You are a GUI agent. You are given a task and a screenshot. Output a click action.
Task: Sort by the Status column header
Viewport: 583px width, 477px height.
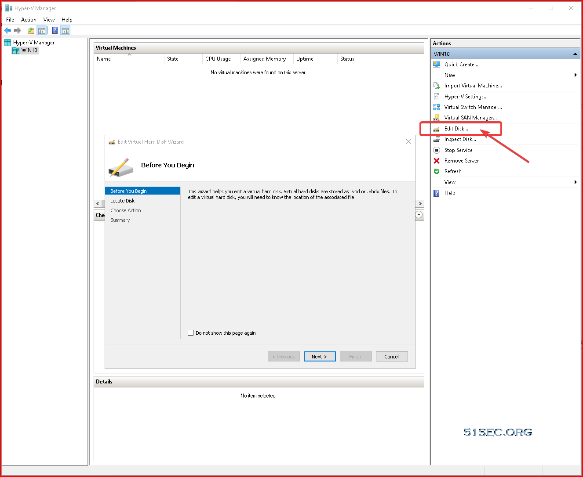pos(380,59)
